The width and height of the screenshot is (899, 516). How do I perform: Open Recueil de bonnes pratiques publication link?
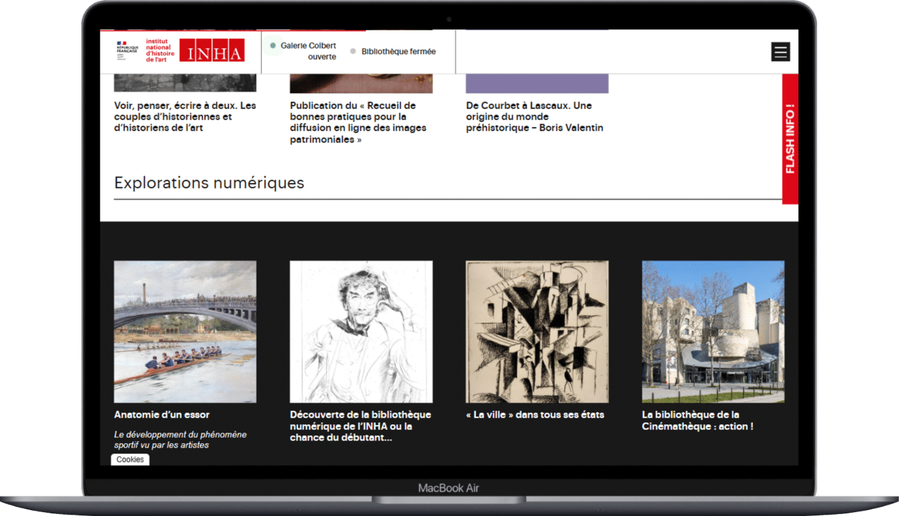357,122
